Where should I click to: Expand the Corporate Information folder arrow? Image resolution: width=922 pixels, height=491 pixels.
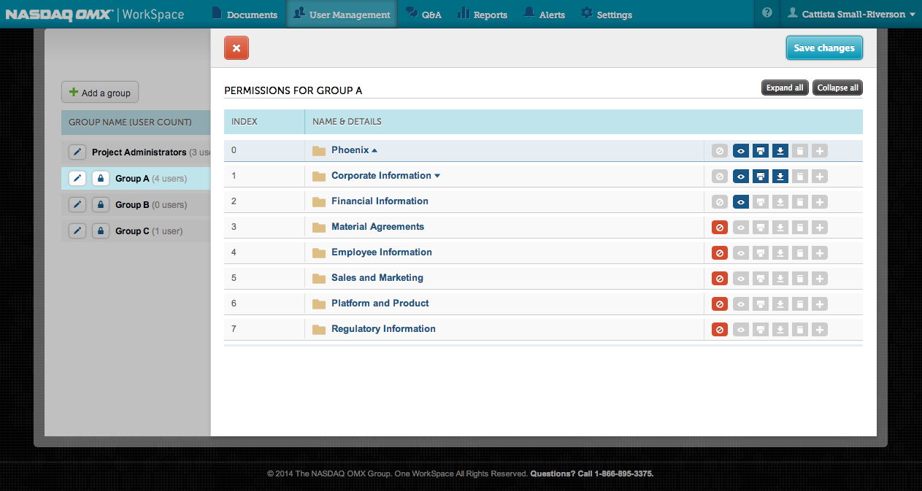[437, 176]
